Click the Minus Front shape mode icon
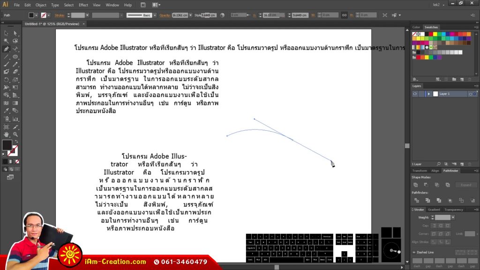480x270 pixels. coord(426,185)
